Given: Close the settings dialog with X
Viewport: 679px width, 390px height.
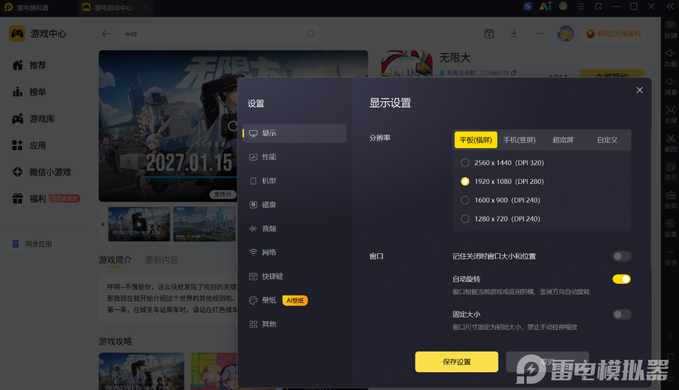Looking at the screenshot, I should (640, 90).
